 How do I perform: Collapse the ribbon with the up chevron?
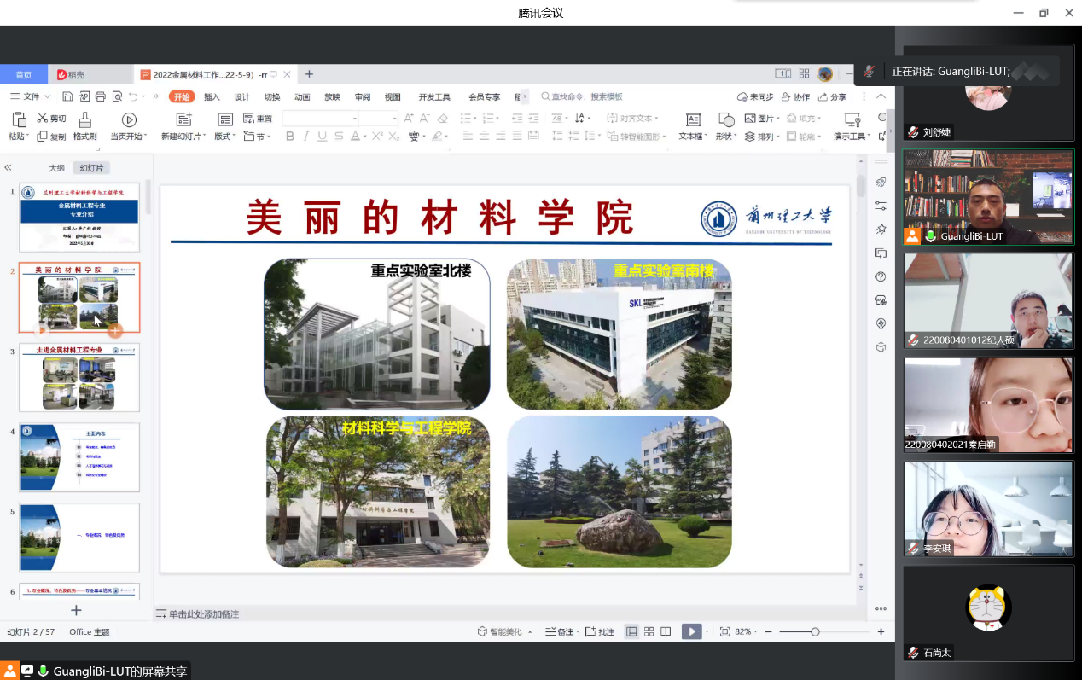(x=881, y=96)
